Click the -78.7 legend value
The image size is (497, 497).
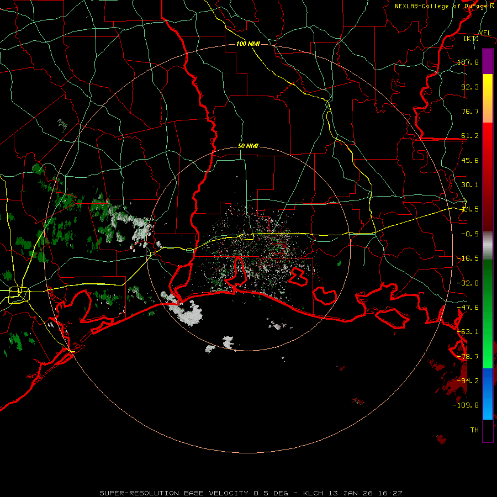tap(468, 357)
